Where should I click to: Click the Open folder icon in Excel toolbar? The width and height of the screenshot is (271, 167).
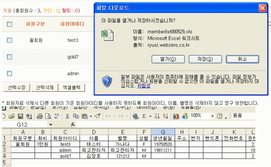pyautogui.click(x=12, y=116)
